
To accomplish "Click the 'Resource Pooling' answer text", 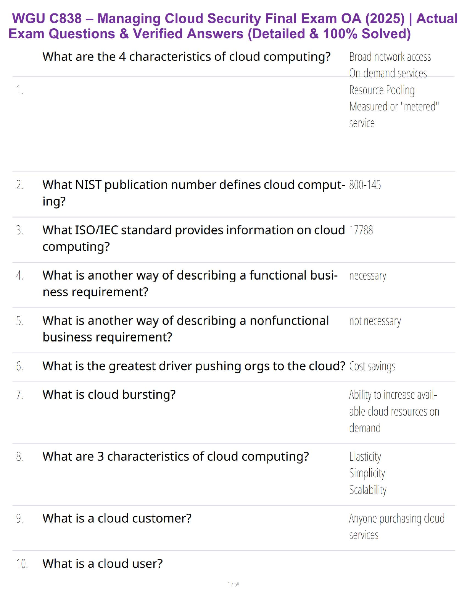I will (x=382, y=90).
